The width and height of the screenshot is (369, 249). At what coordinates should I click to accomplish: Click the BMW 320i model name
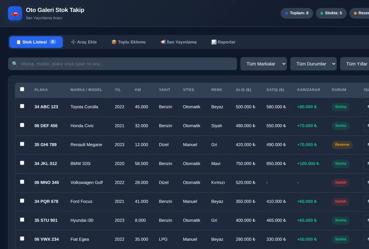pos(81,164)
